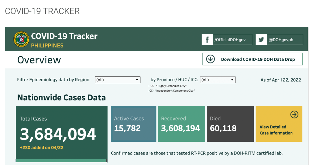Select the Active Cases tile
The height and width of the screenshot is (165, 309).
pos(134,124)
